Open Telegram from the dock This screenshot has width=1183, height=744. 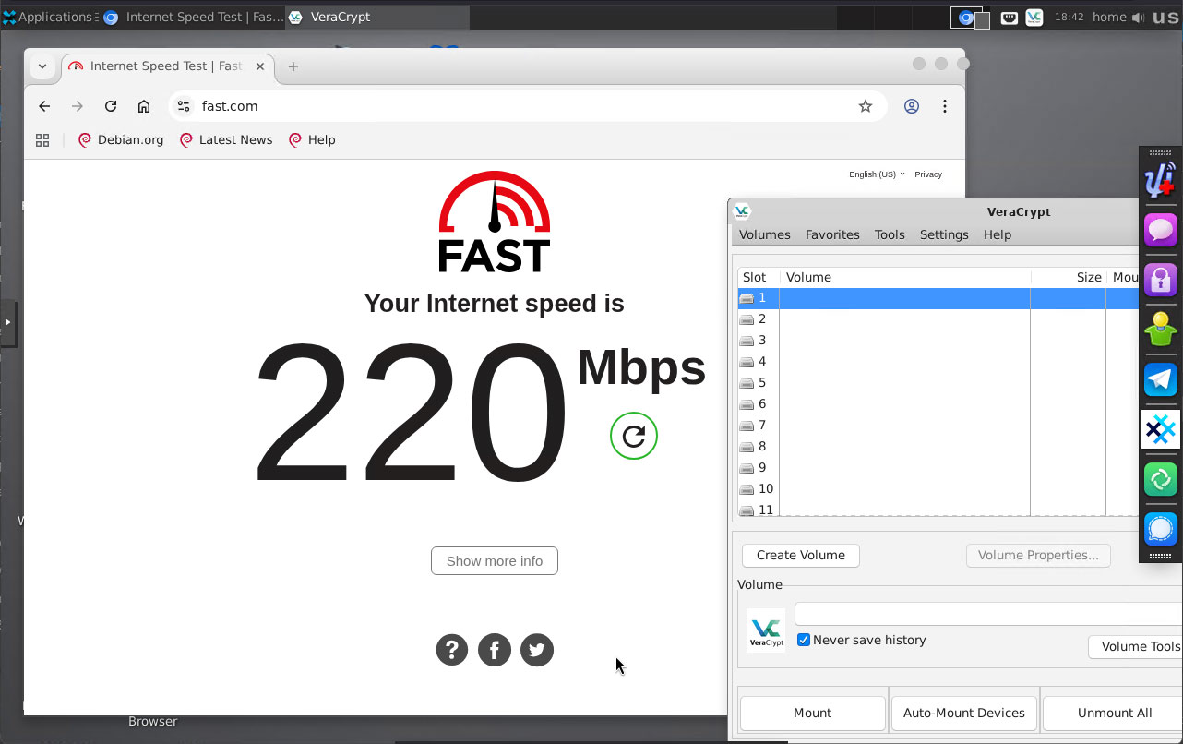(1161, 379)
